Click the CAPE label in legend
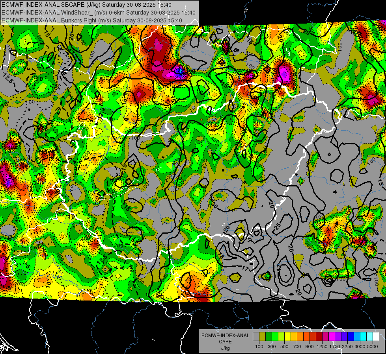Image resolution: width=386 pixels, height=354 pixels. pos(225,342)
